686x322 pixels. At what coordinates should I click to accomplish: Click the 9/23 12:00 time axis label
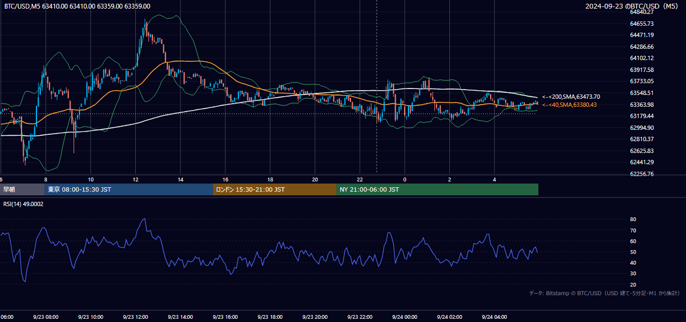(x=135, y=317)
